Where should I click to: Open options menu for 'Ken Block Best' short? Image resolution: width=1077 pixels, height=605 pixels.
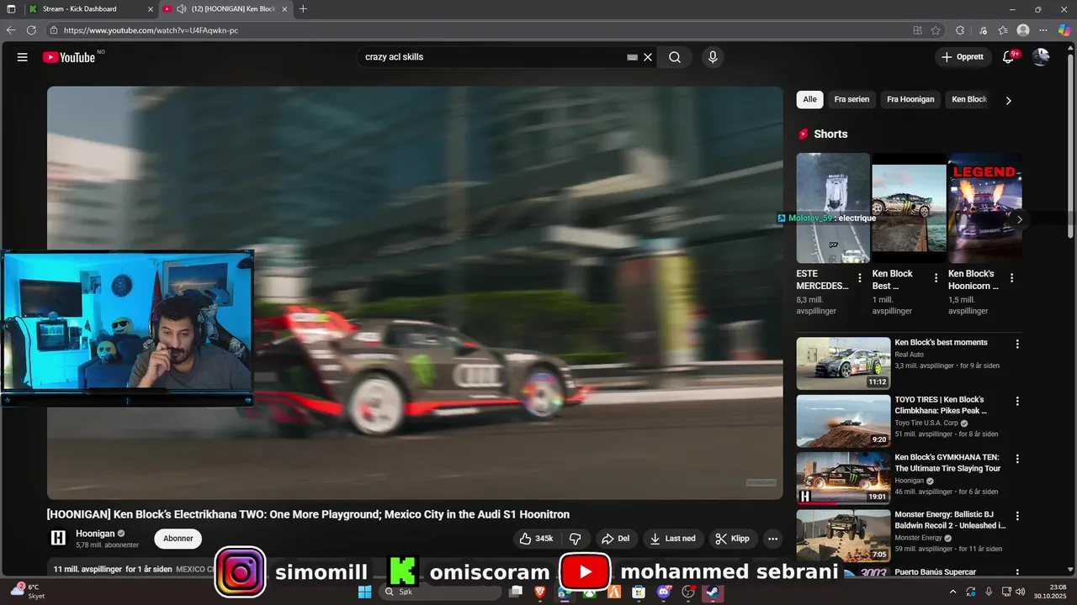[x=936, y=278]
